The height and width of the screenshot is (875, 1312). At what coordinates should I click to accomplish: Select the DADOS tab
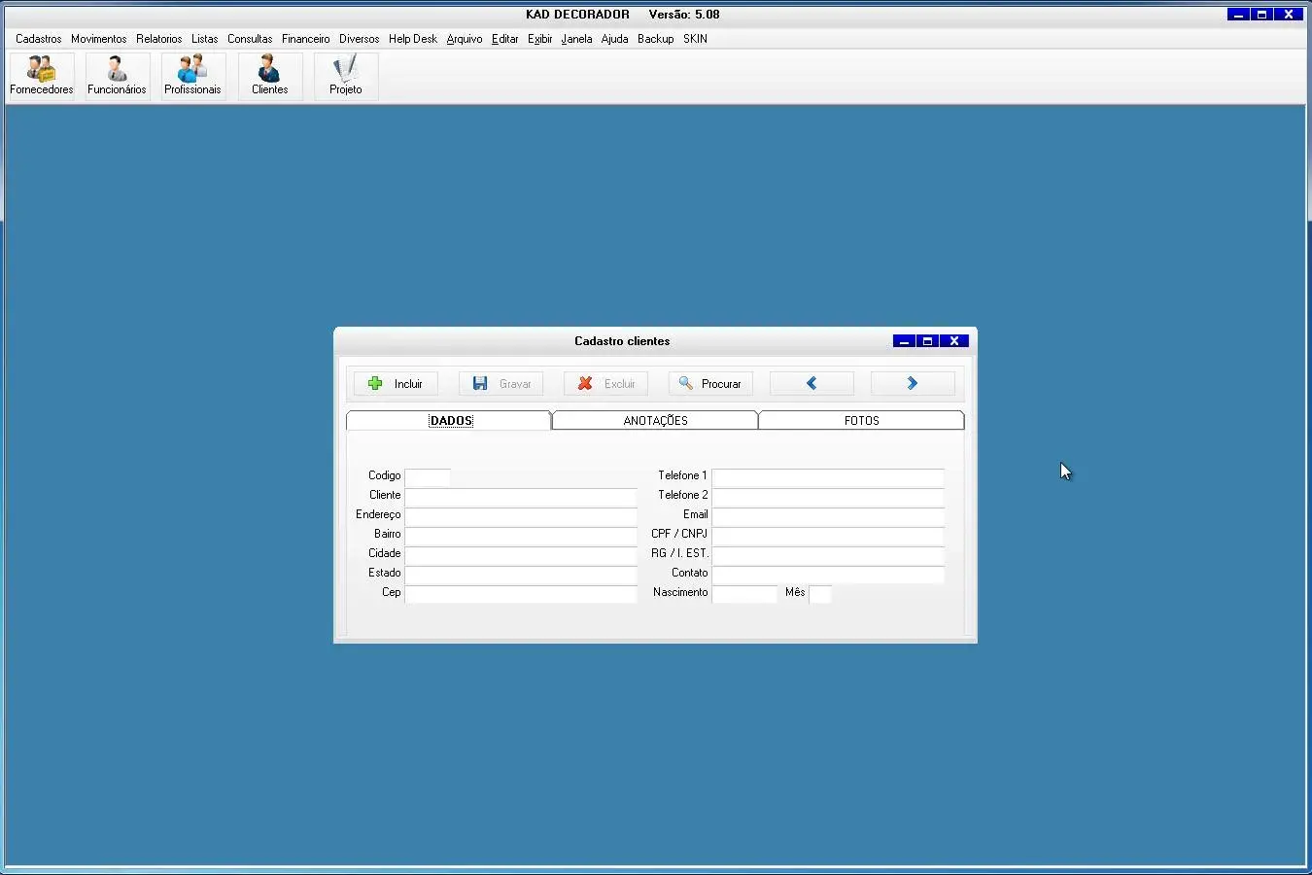click(x=450, y=421)
